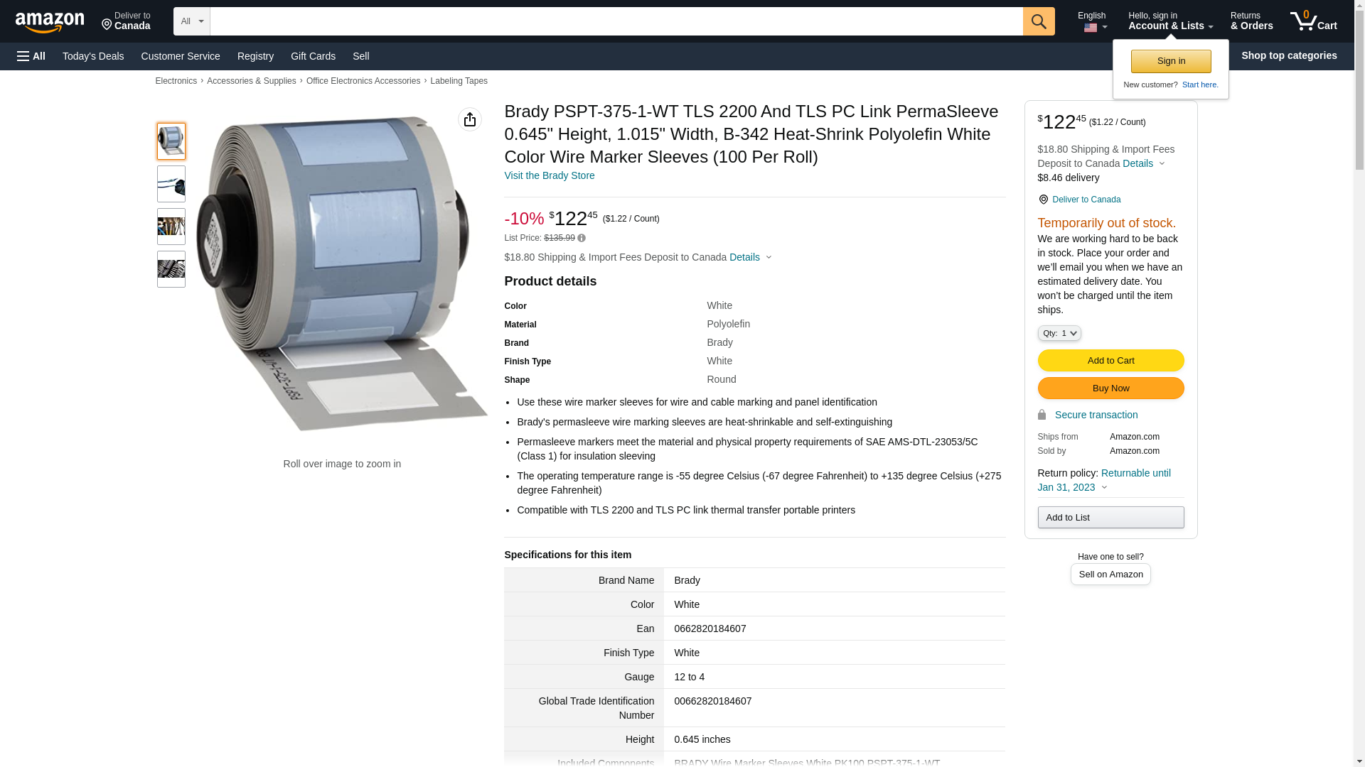The image size is (1365, 767).
Task: Click the share icon on product image
Action: [x=469, y=119]
